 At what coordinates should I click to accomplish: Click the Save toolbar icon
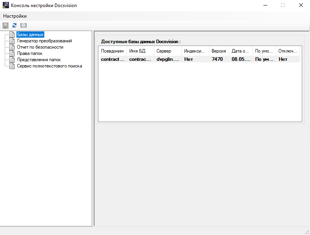click(x=5, y=26)
